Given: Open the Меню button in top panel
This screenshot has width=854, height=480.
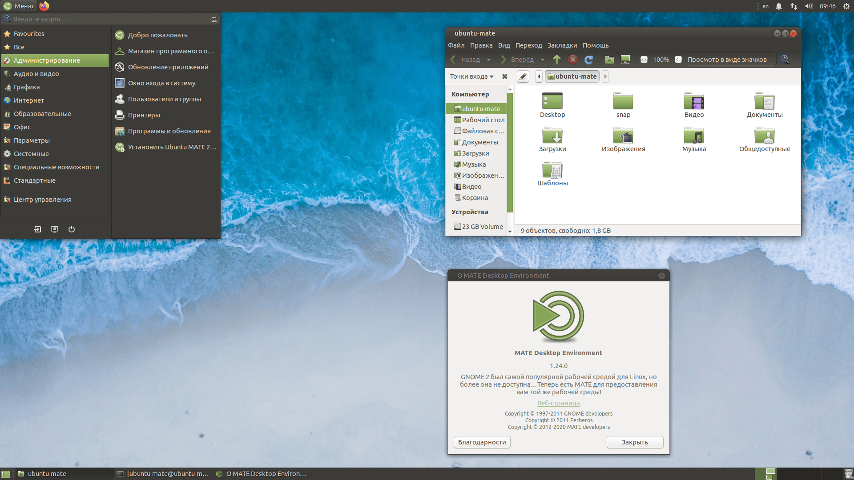Looking at the screenshot, I should pos(18,6).
